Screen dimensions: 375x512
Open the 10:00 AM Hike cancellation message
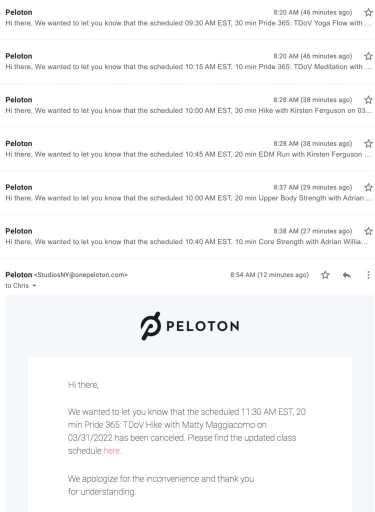tap(187, 105)
